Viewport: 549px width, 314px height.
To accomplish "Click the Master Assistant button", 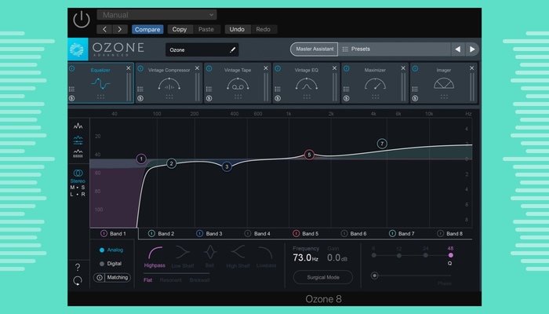I will [313, 49].
